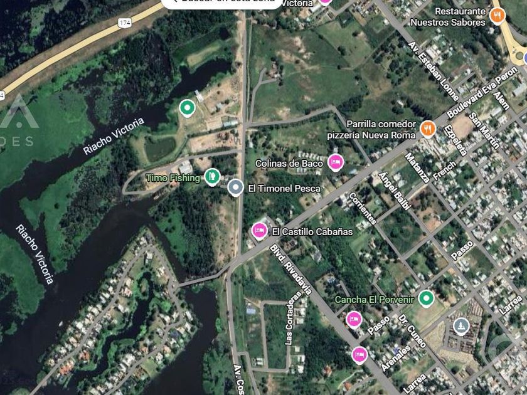
Task: Open the pink lodging pin beside Passo street
Action: tap(354, 319)
